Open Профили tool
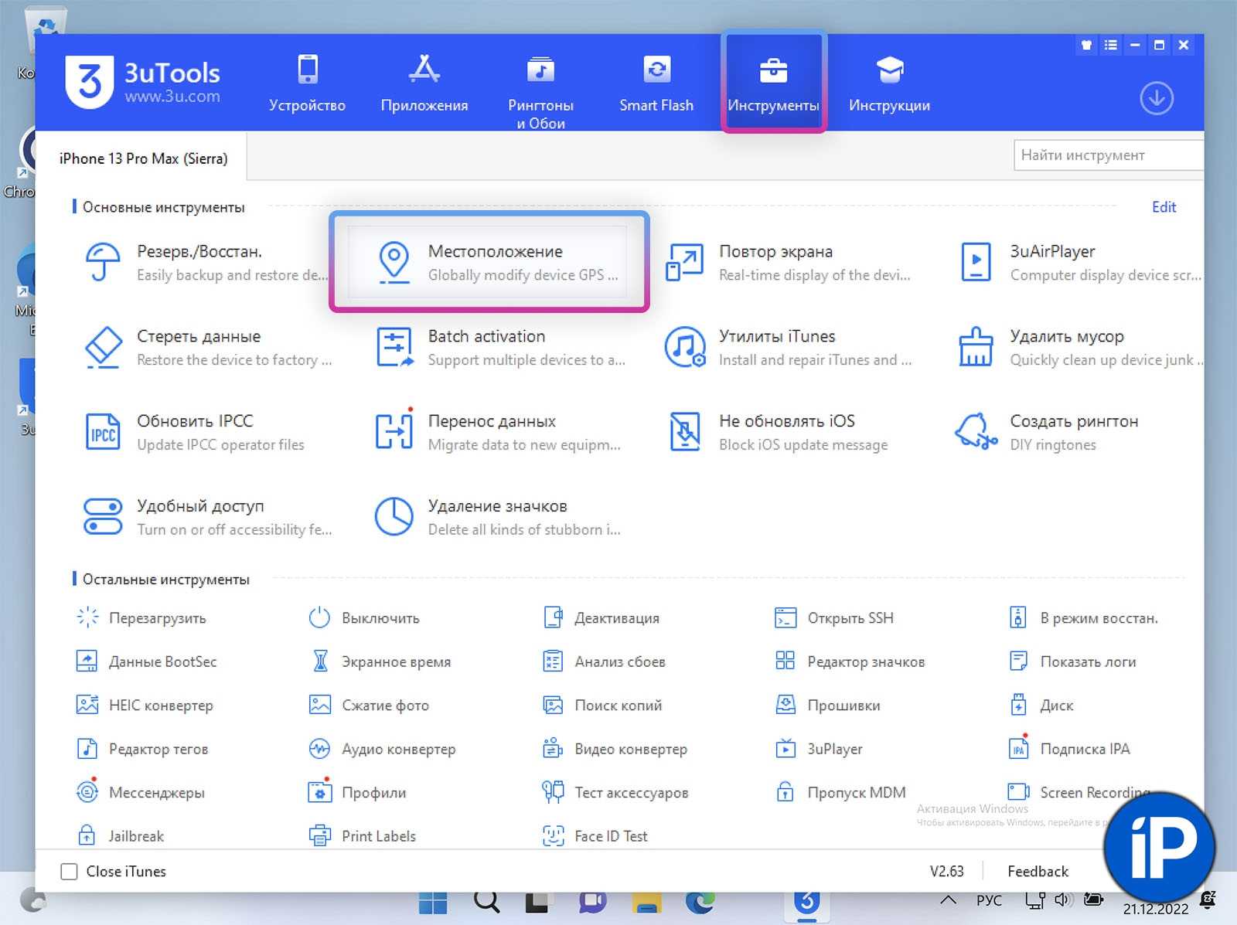Image resolution: width=1237 pixels, height=925 pixels. (x=357, y=792)
